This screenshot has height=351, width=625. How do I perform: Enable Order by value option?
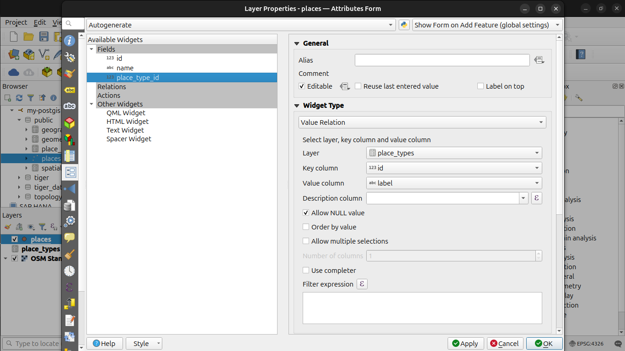coord(305,227)
